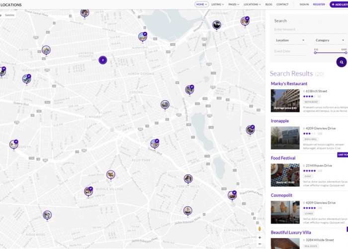
Task: Select map pin at Maspeth label
Action: [x=14, y=144]
